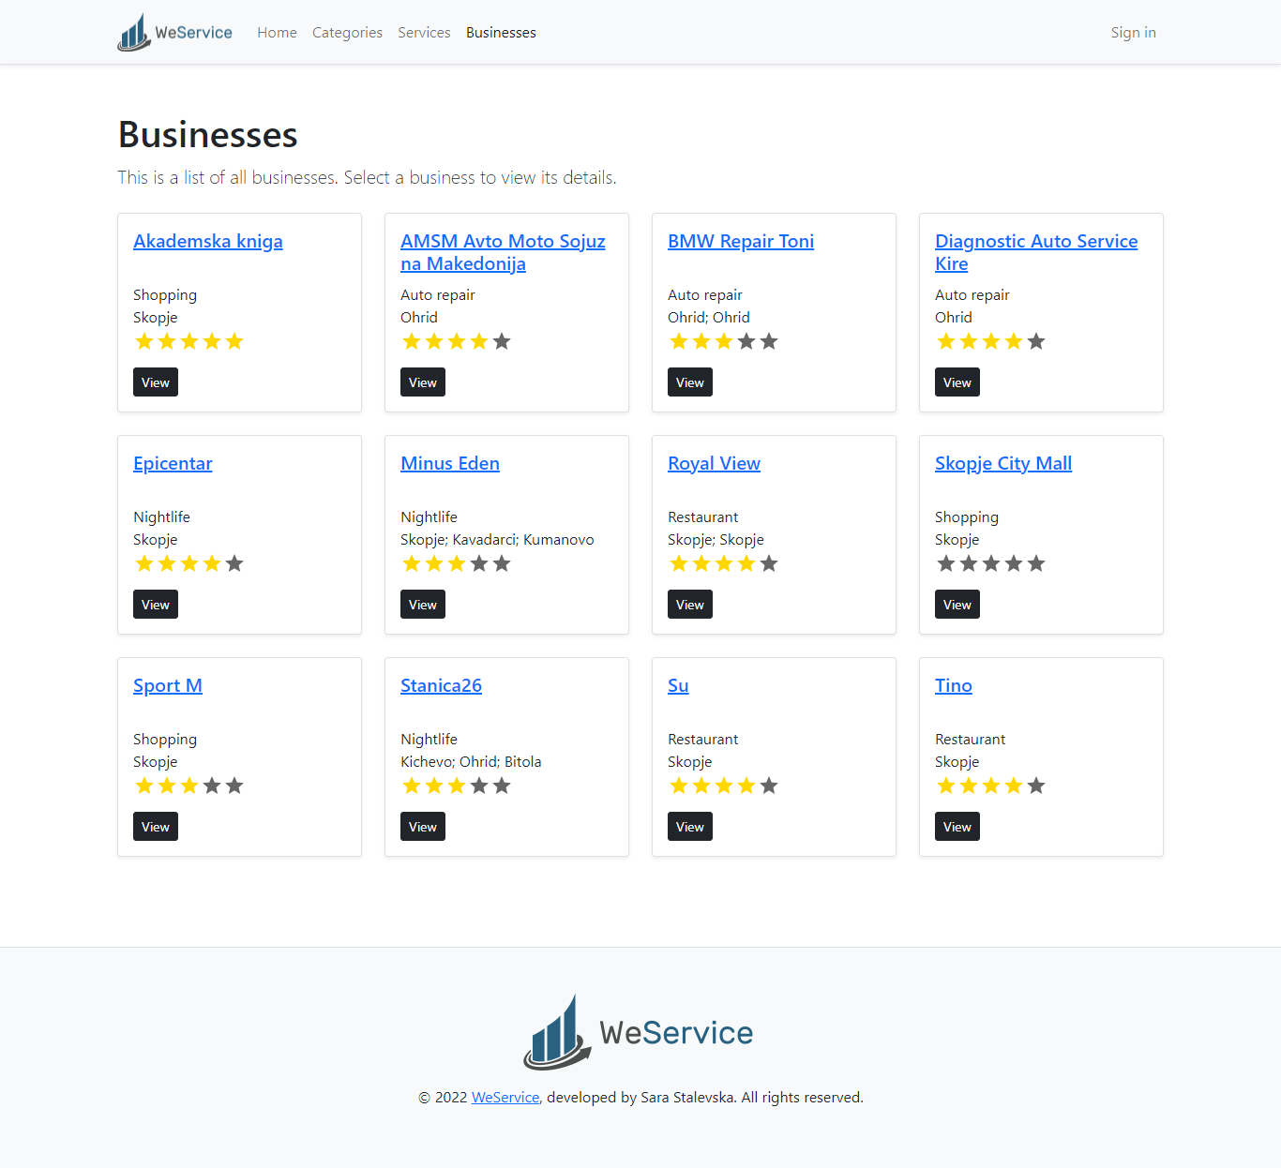This screenshot has height=1168, width=1281.
Task: Click the large WeService footer logo
Action: pyautogui.click(x=639, y=1032)
